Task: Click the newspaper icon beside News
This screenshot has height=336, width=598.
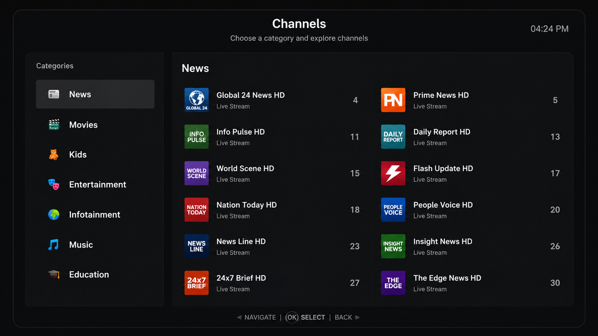Action: coord(54,94)
